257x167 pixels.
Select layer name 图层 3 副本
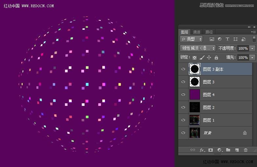tap(213, 69)
